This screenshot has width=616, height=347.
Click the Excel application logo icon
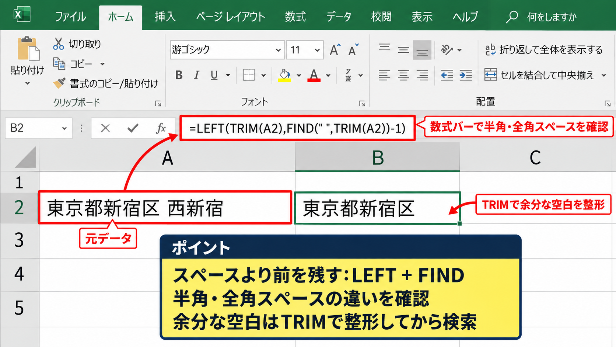point(21,15)
